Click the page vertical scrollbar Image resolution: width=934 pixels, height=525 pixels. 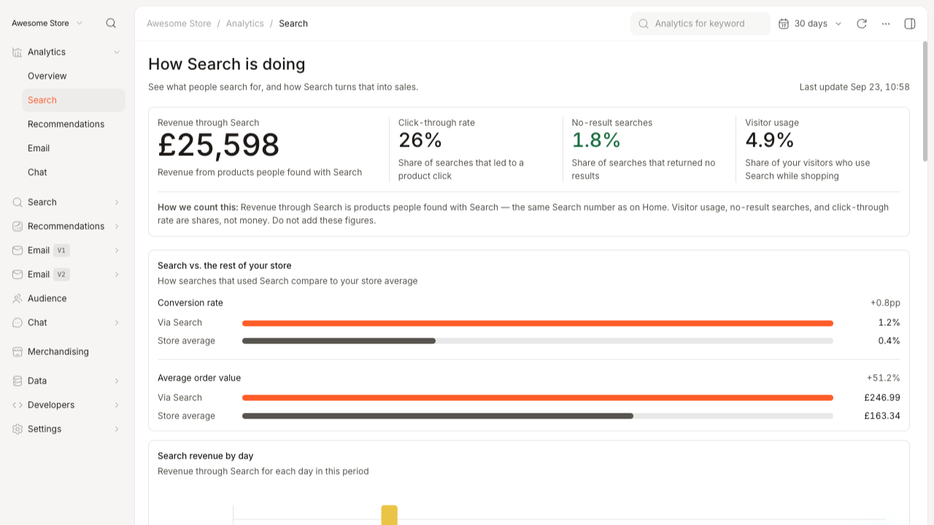(x=925, y=101)
